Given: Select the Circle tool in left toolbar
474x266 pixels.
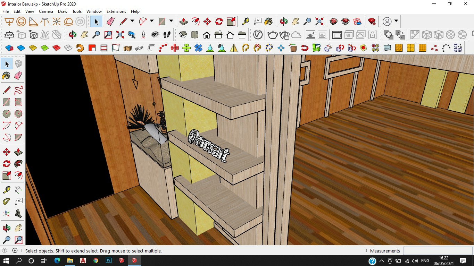Looking at the screenshot, I should (x=7, y=114).
